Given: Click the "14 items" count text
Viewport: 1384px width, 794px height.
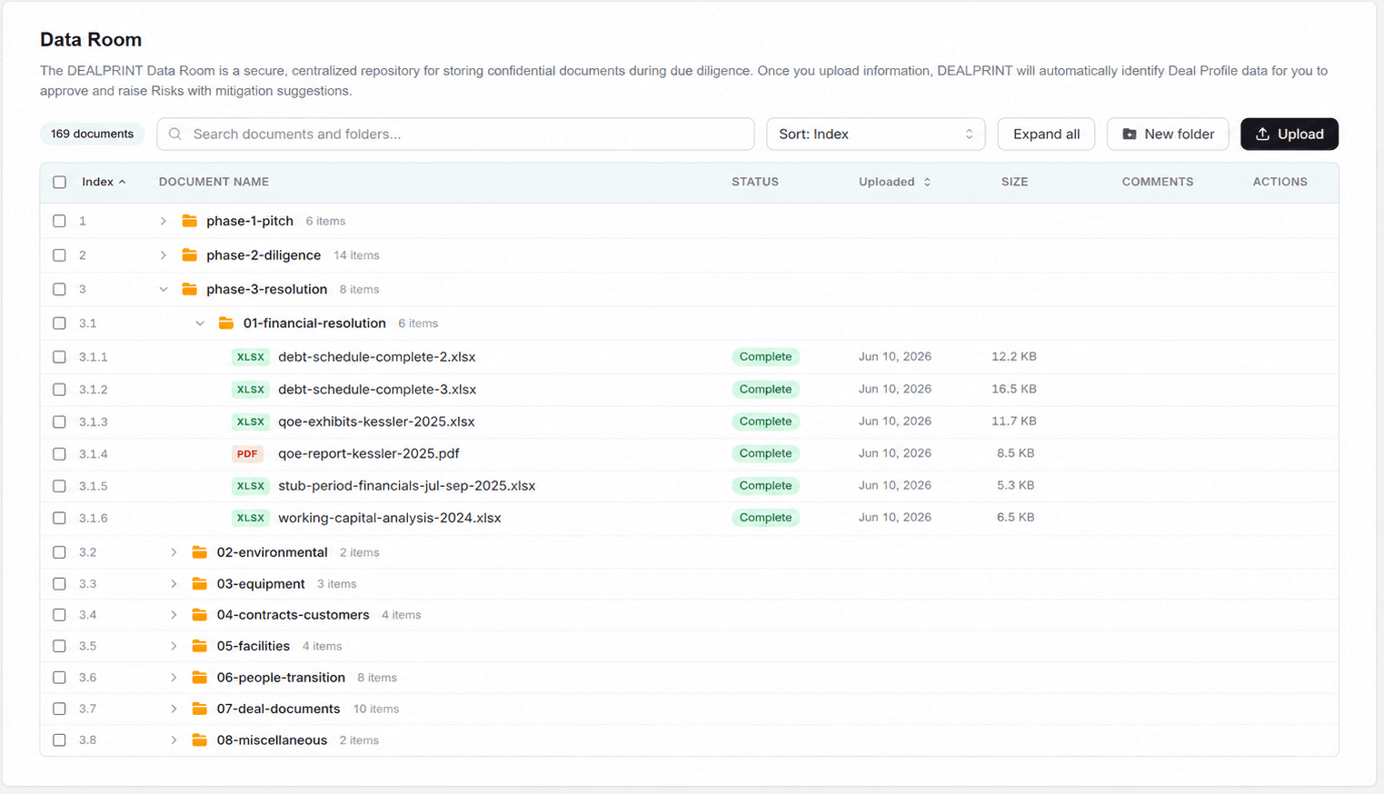Looking at the screenshot, I should tap(356, 255).
